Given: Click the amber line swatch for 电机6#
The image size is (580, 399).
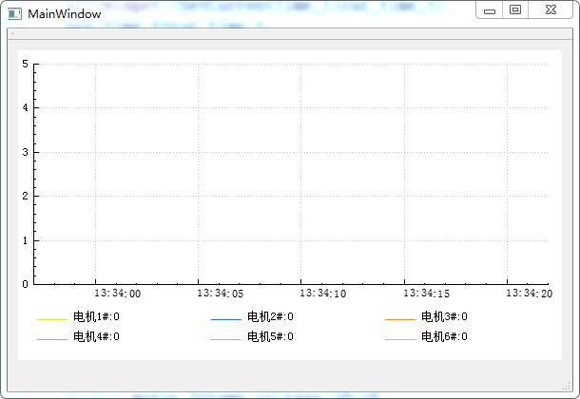Looking at the screenshot, I should point(400,339).
